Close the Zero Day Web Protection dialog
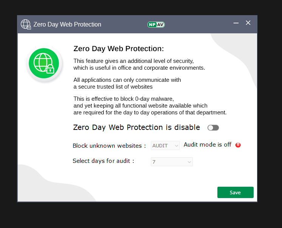Viewport: 282px width, 228px height. point(248,23)
